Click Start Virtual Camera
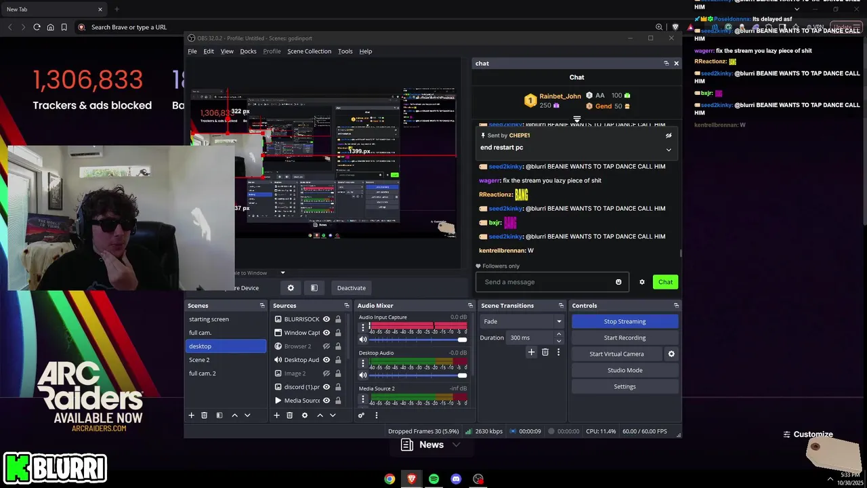 pyautogui.click(x=616, y=354)
